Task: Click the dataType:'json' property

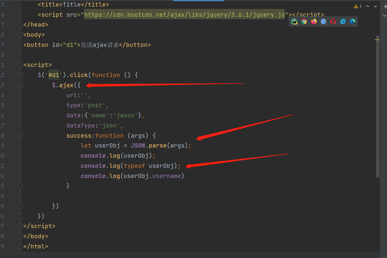Action: click(x=95, y=125)
